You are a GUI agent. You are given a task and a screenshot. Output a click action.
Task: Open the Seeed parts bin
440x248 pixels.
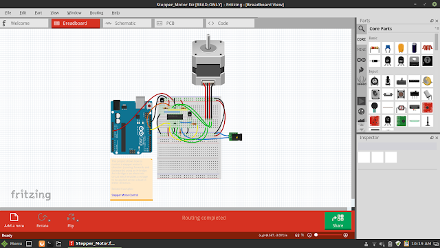coord(362,81)
